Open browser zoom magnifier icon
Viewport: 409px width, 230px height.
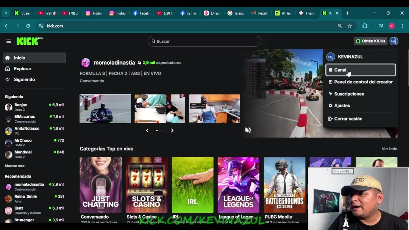340,26
